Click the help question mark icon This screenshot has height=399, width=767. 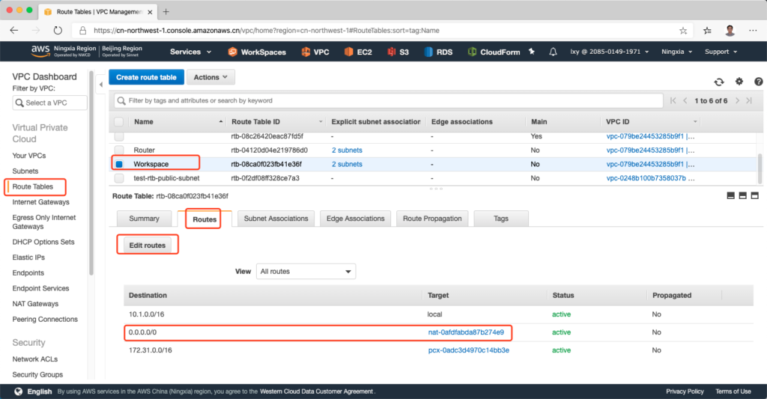[758, 82]
